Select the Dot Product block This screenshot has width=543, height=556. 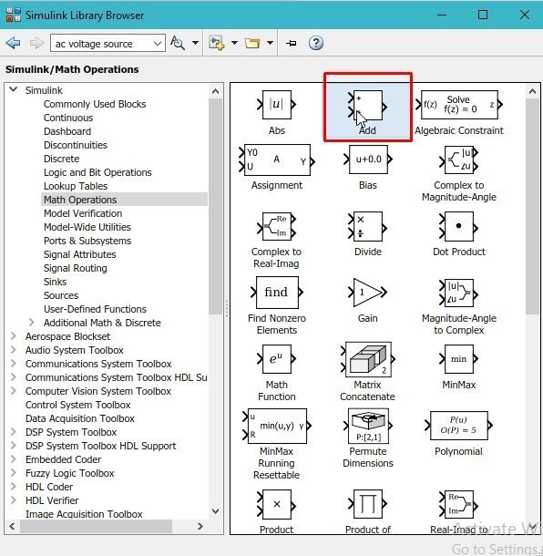pos(459,227)
